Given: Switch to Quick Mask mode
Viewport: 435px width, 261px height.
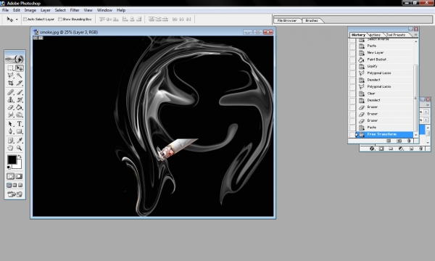Looking at the screenshot, I should point(19,176).
